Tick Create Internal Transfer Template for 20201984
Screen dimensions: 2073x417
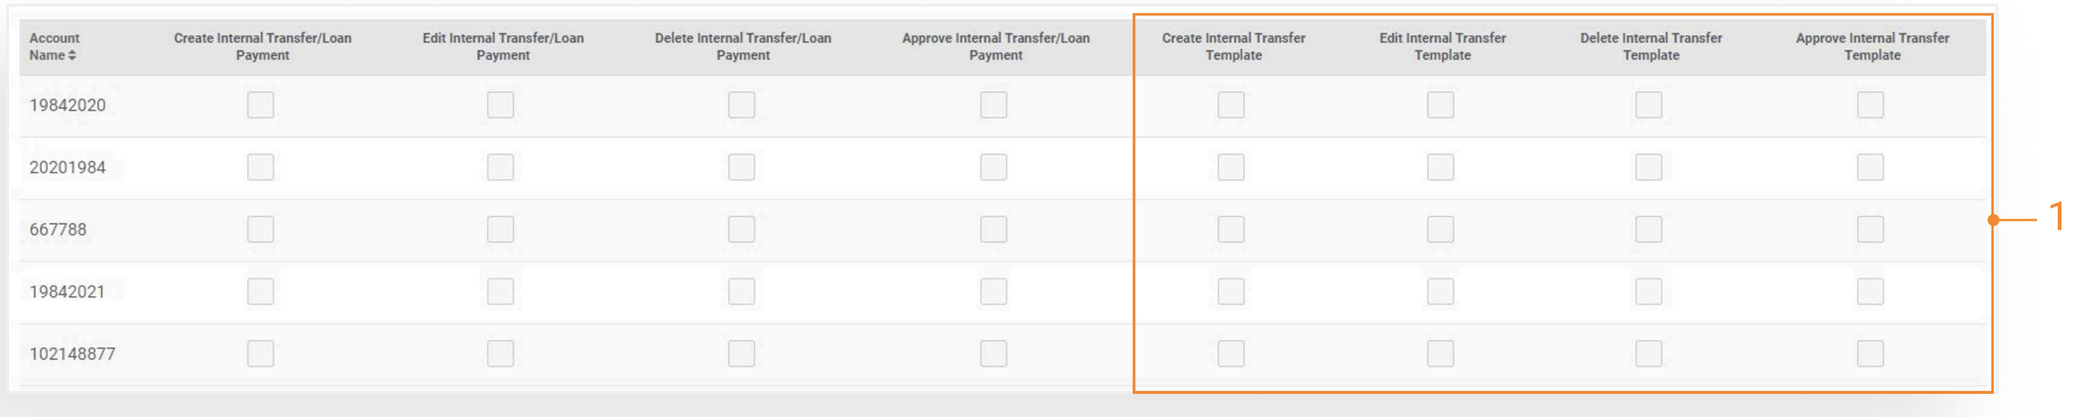pyautogui.click(x=1230, y=168)
